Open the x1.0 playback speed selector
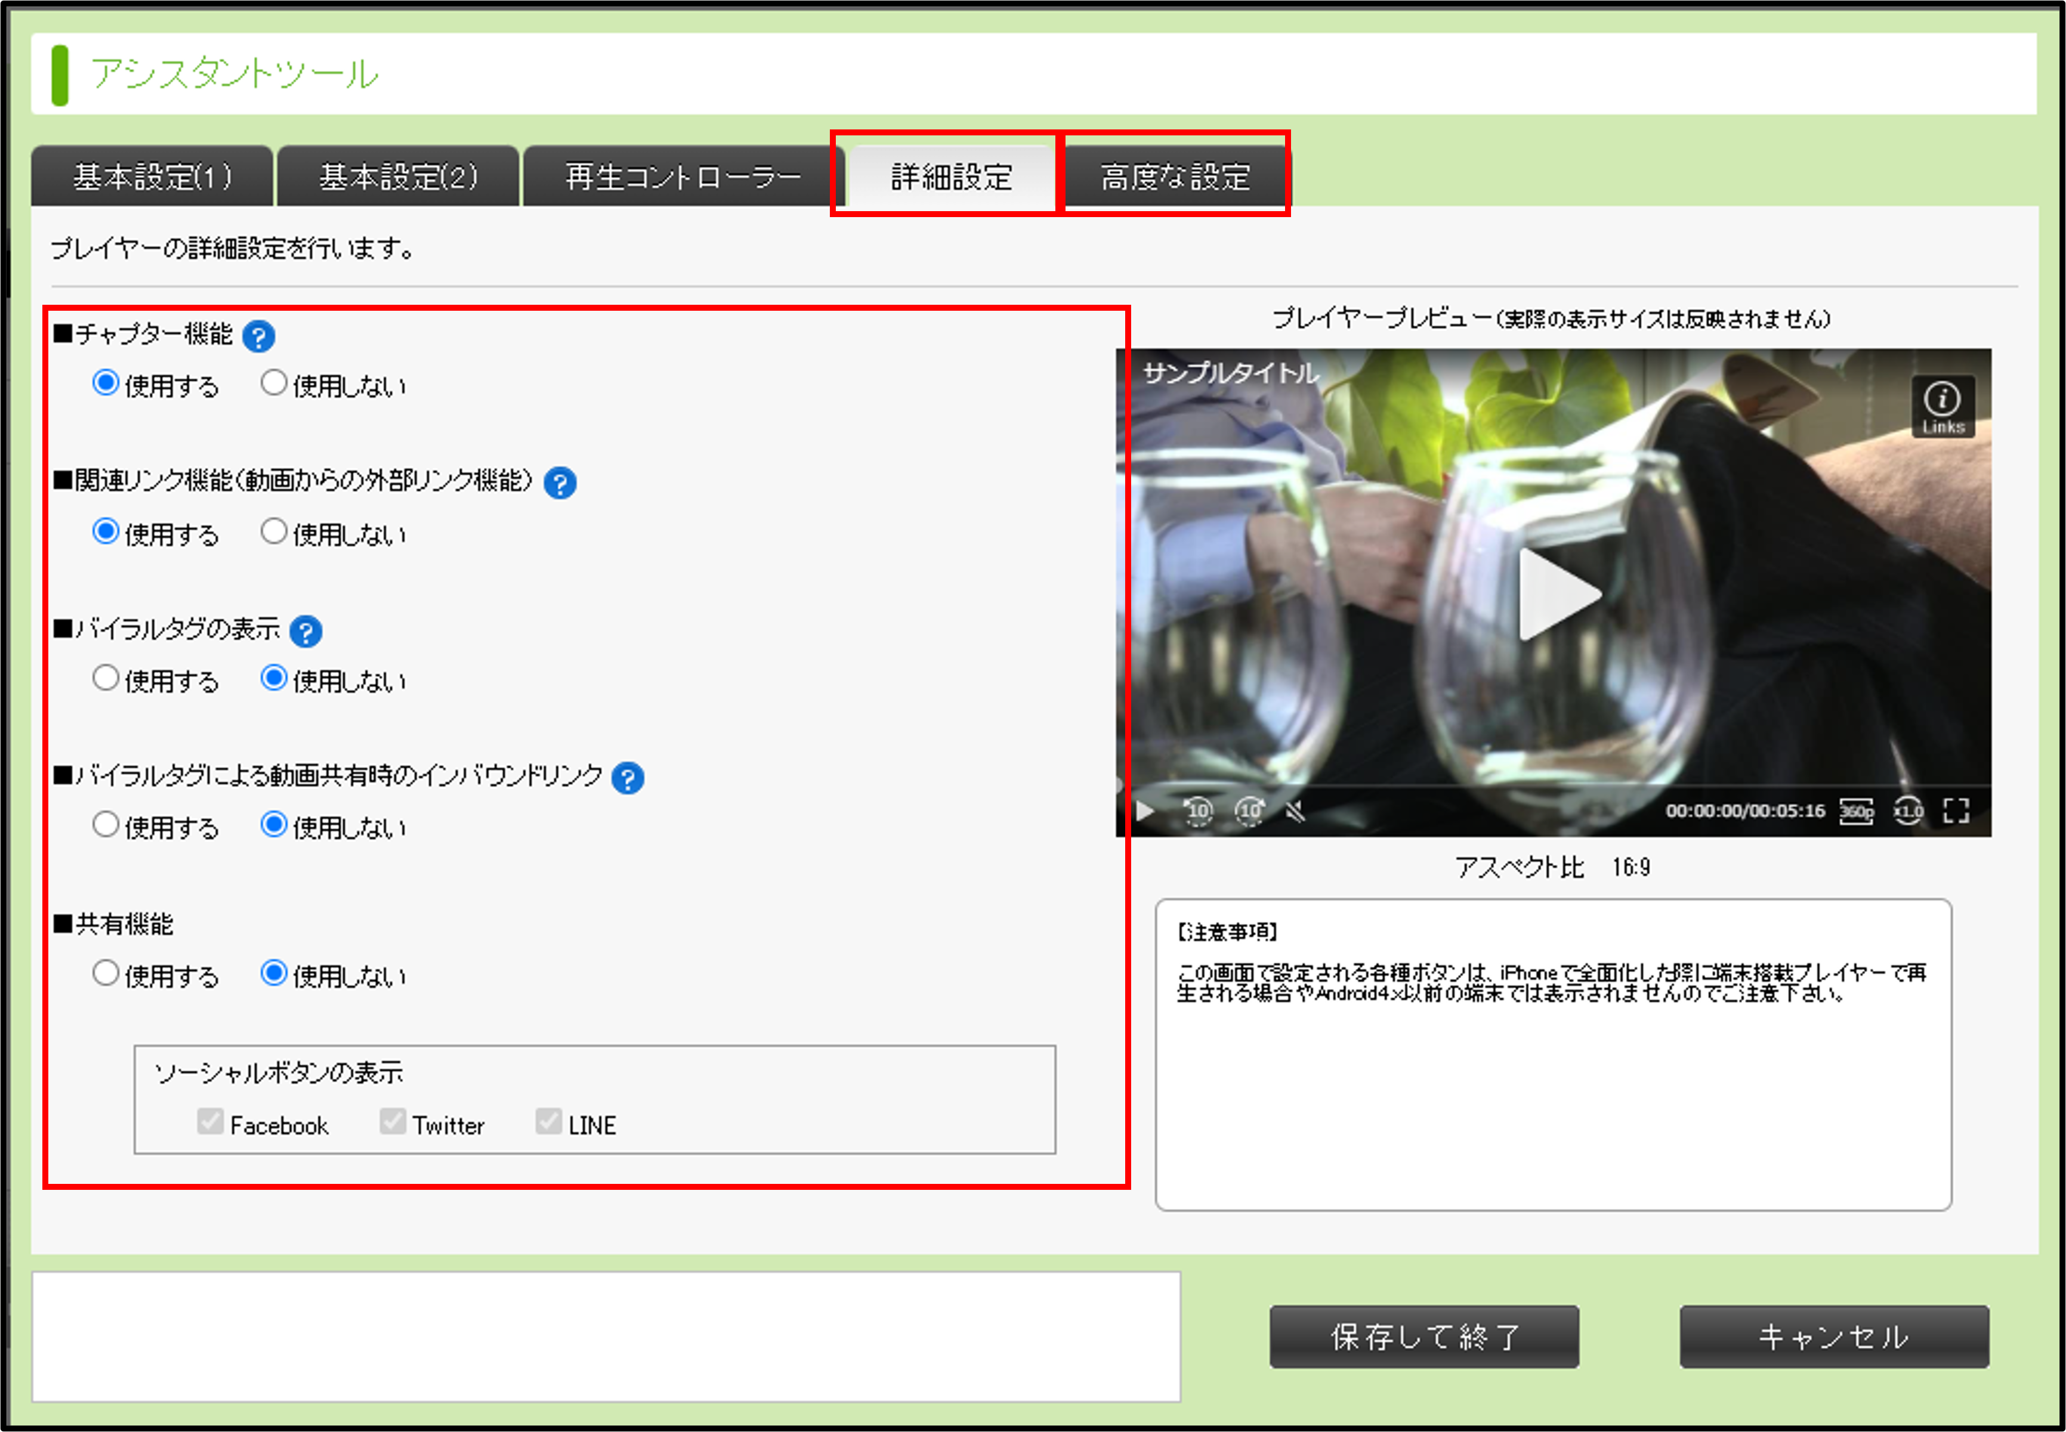 coord(1908,811)
